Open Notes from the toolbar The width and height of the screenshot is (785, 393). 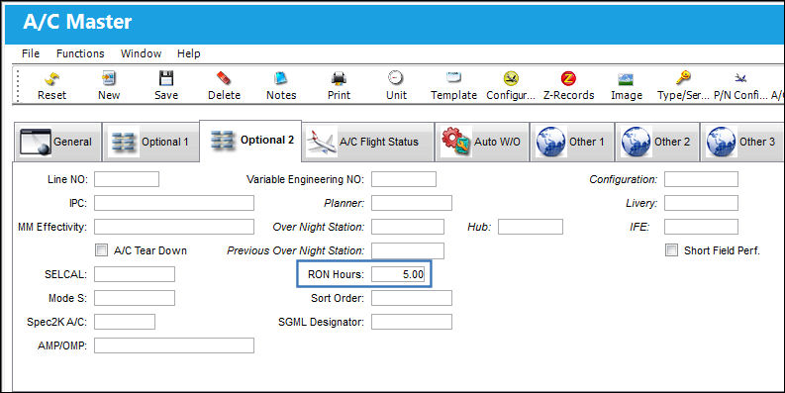click(281, 78)
